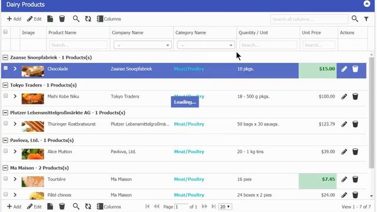
Task: Expand the Tourtière row details chevron
Action: 15,179
